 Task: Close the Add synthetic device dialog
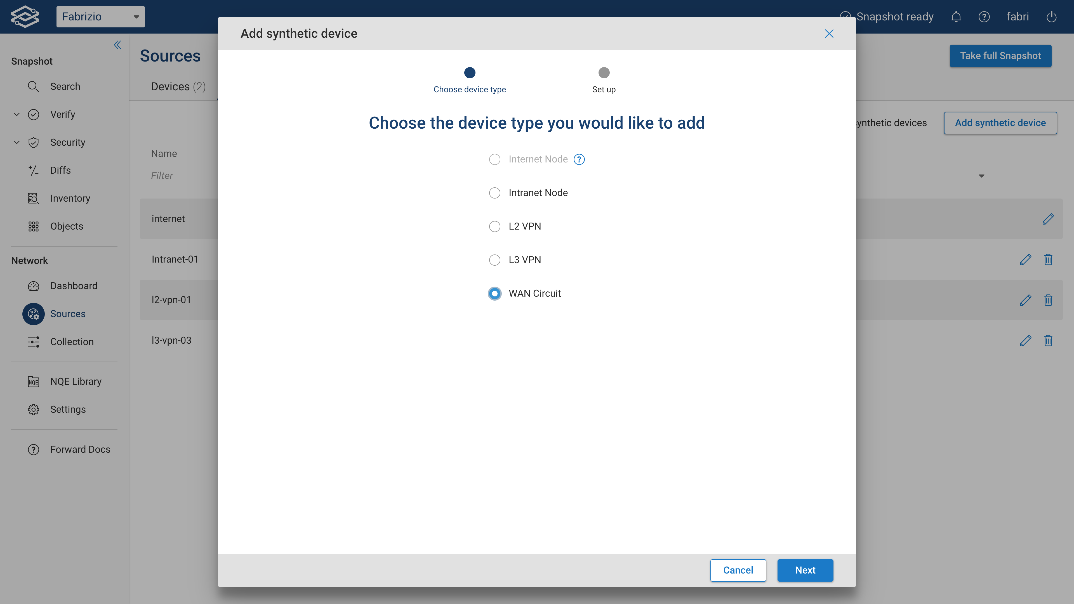829,34
